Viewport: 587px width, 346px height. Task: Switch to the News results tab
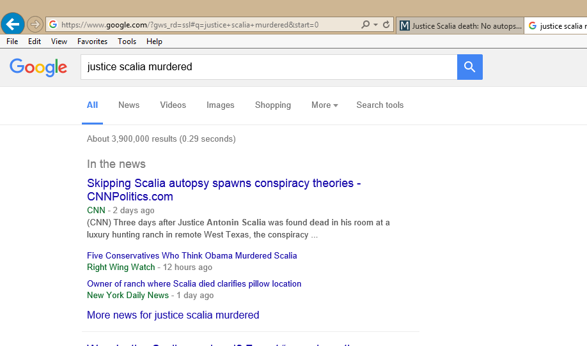tap(129, 105)
